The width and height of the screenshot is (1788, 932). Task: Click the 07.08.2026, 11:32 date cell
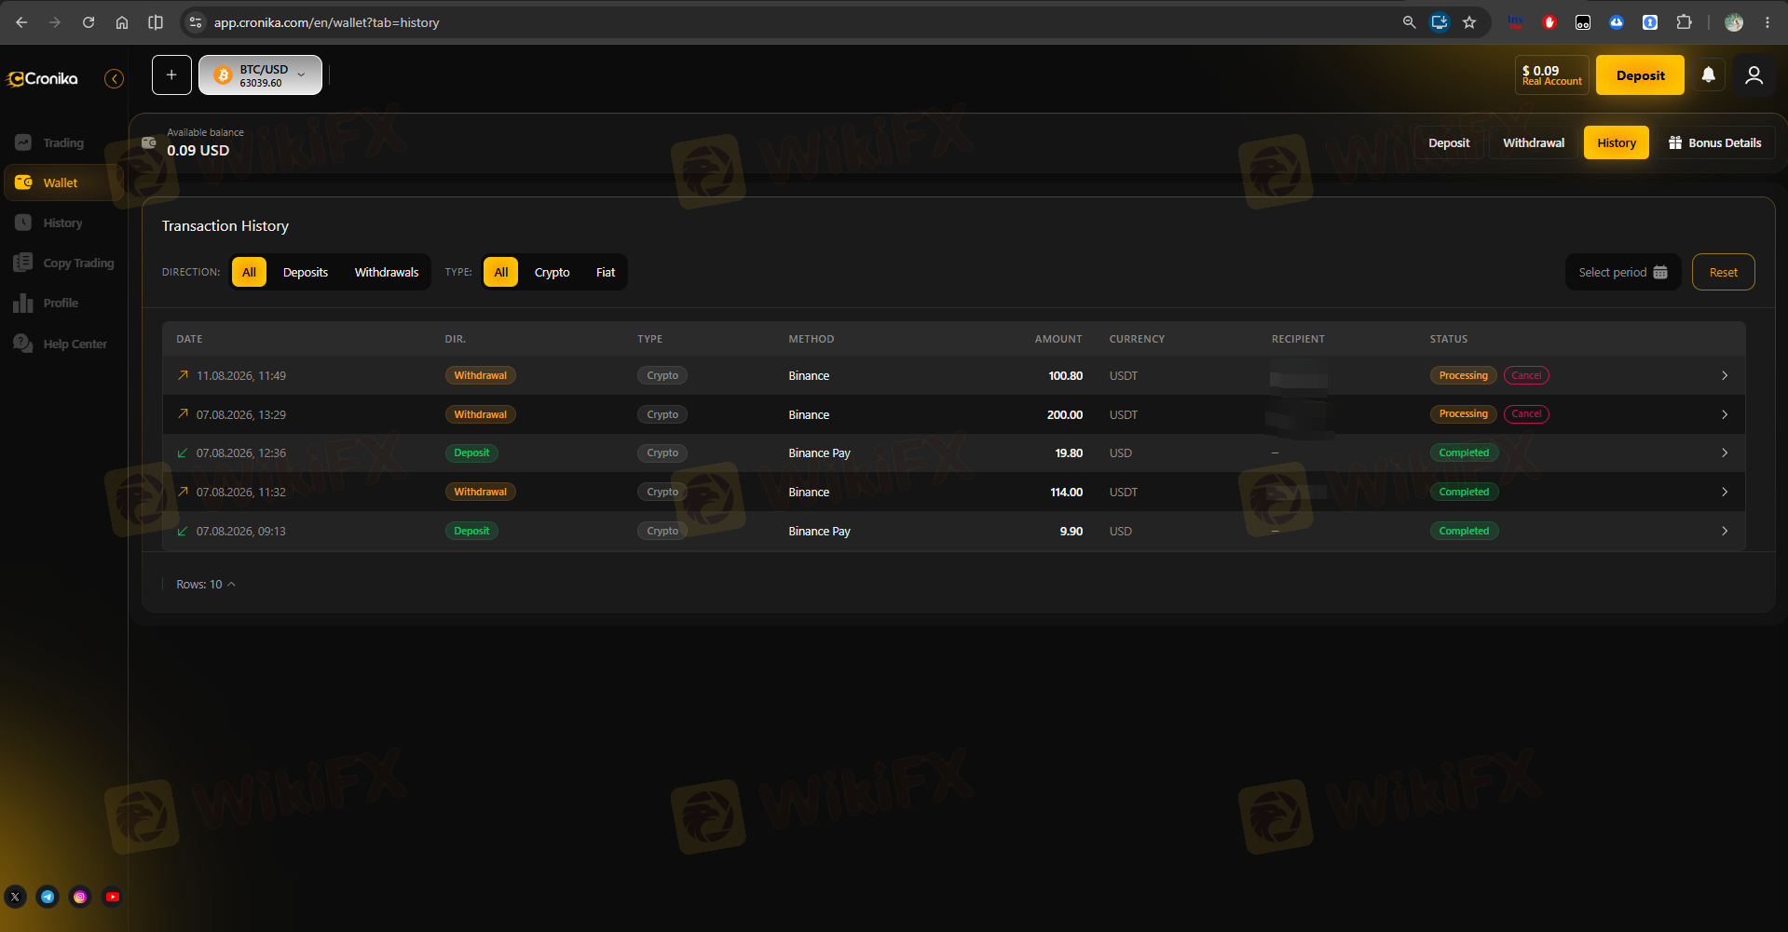click(240, 492)
